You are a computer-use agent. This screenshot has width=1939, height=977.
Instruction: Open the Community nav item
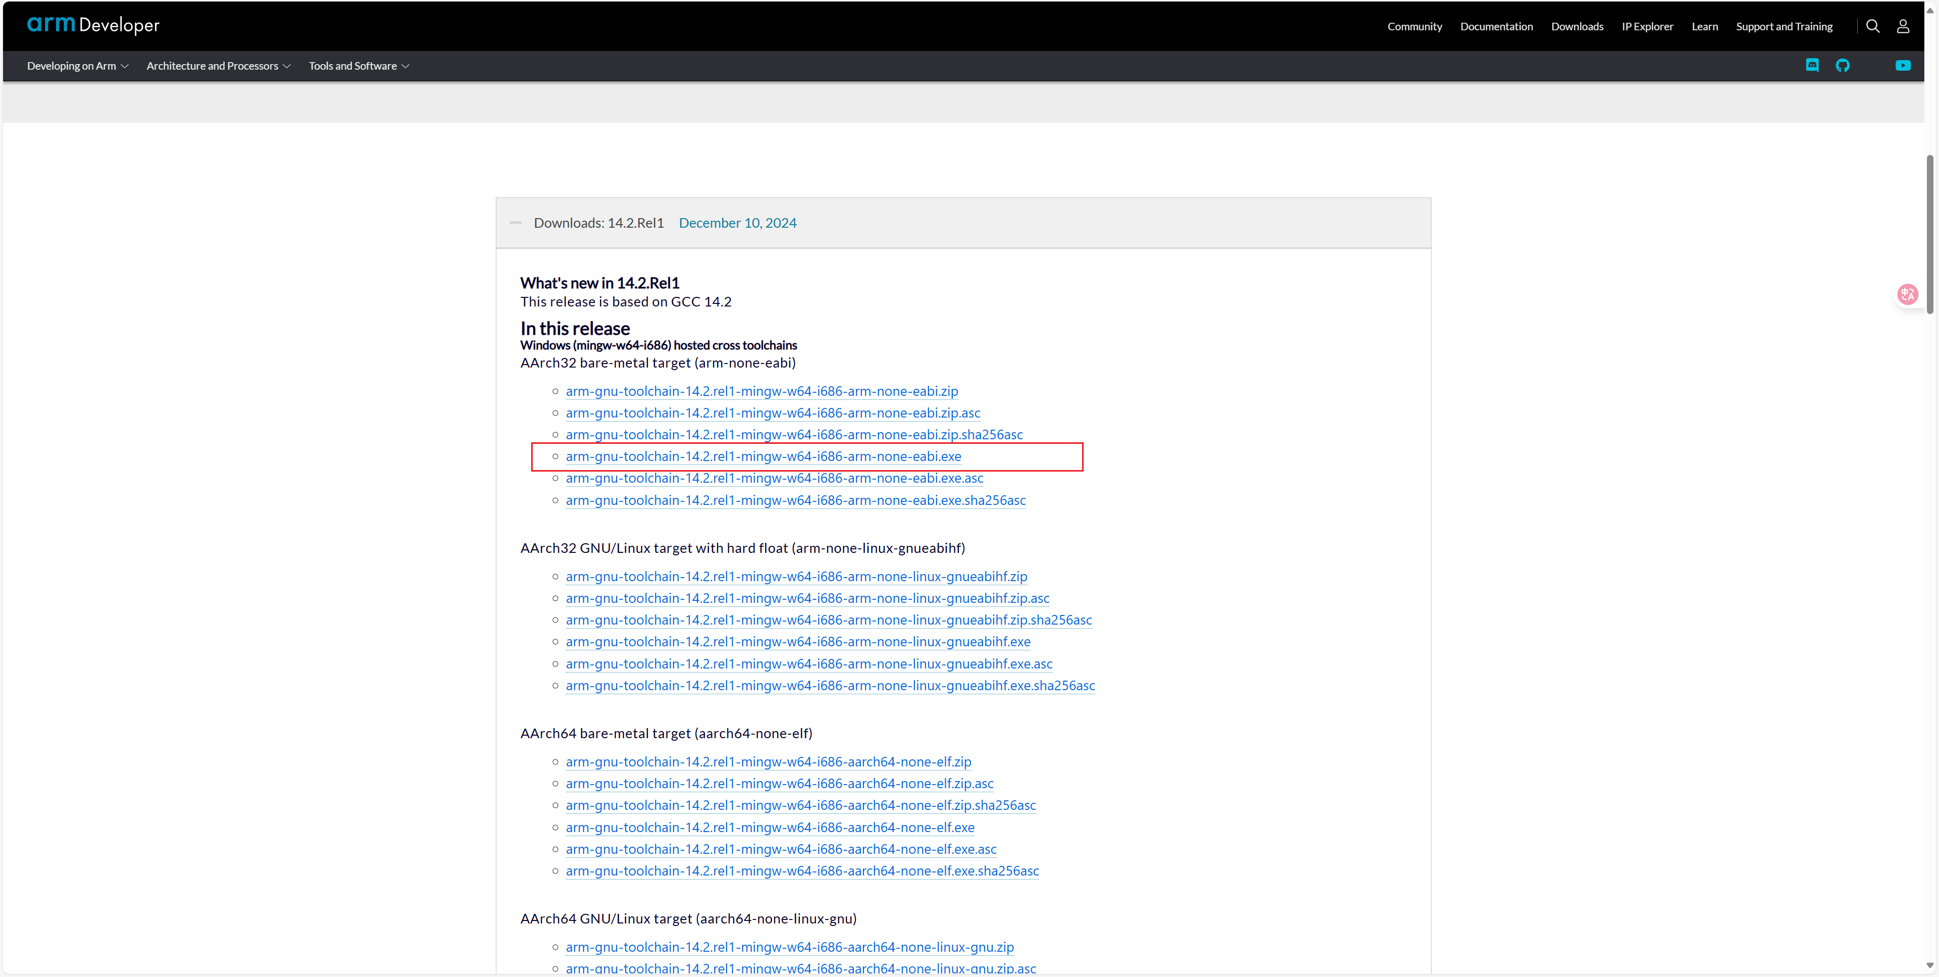[1414, 26]
